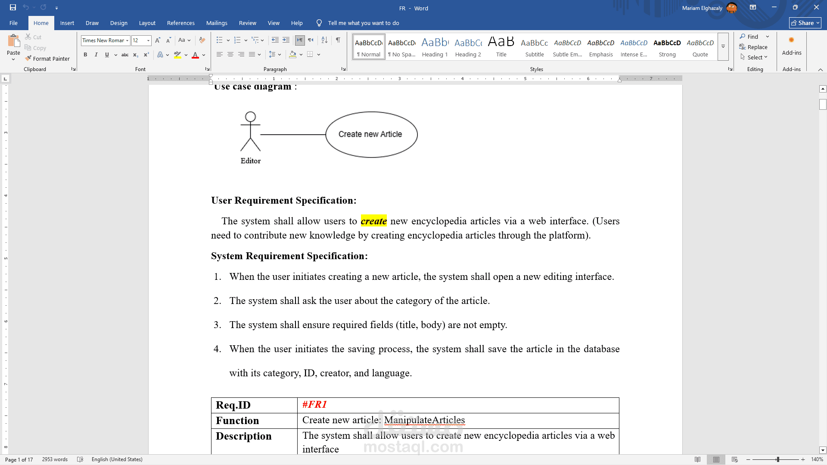The height and width of the screenshot is (465, 827).
Task: Click the Find button
Action: [749, 37]
